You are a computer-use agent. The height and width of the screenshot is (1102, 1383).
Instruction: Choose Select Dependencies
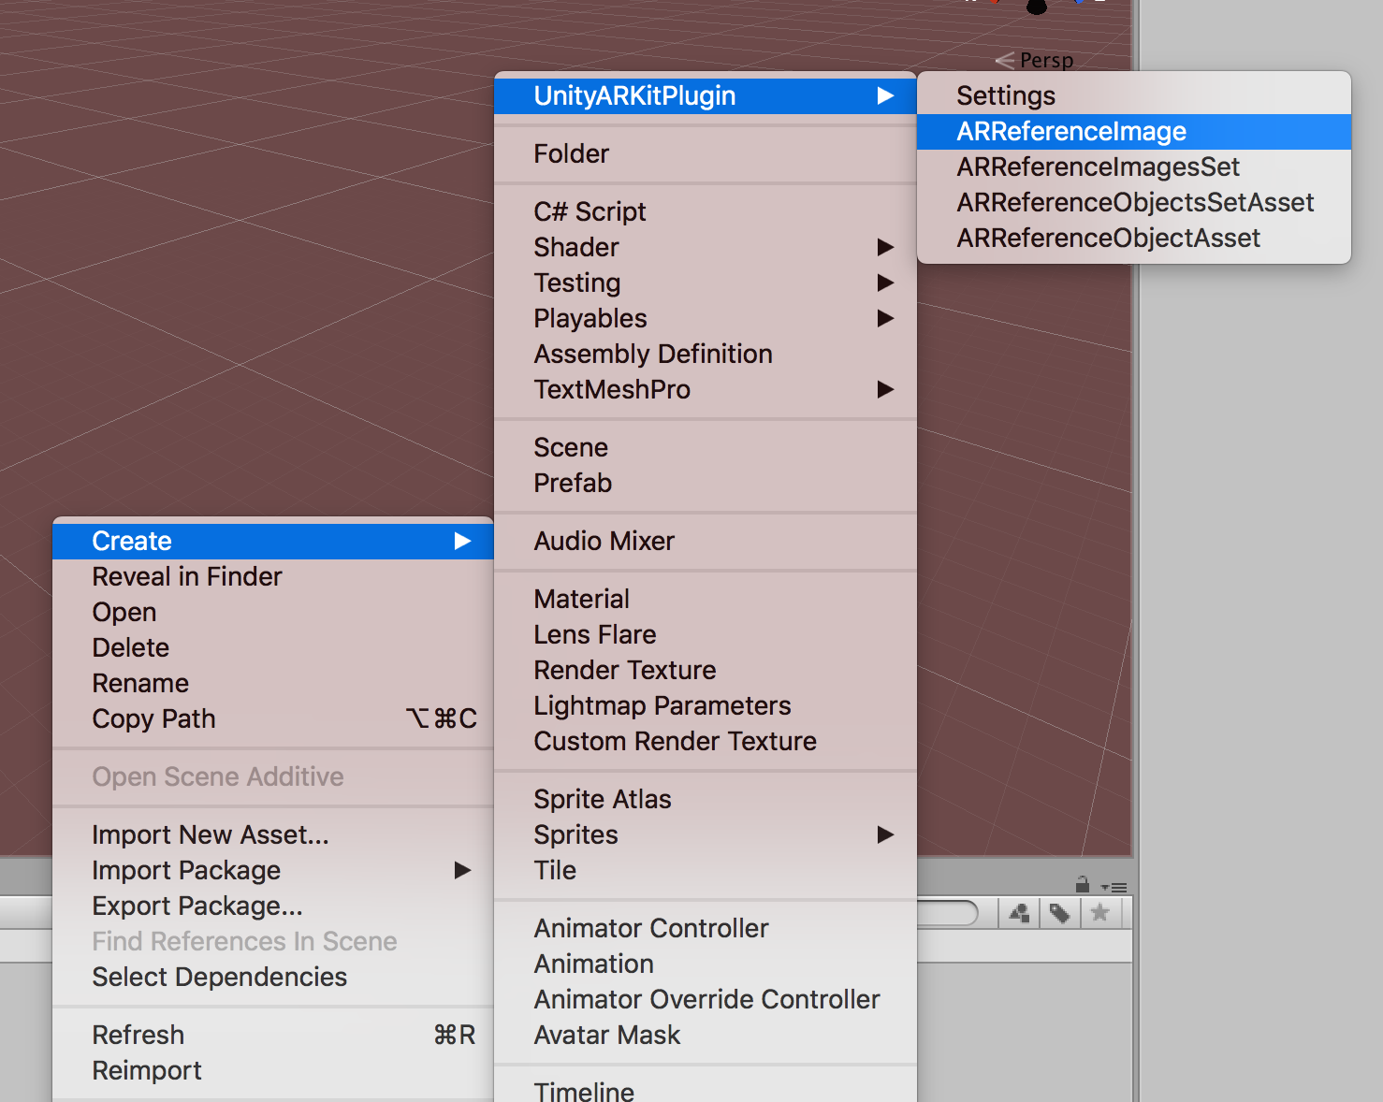click(x=272, y=977)
